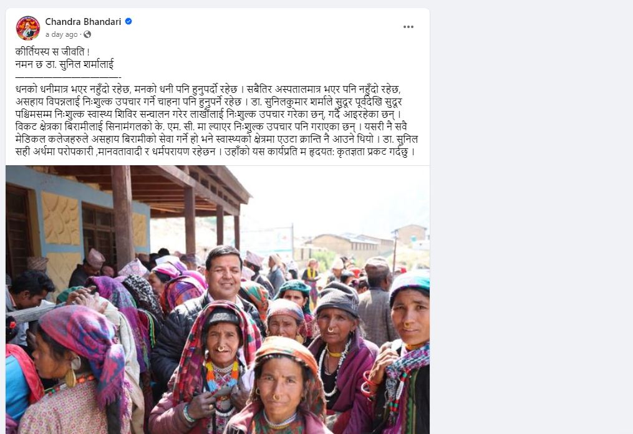Open the attached post photo
The width and height of the screenshot is (633, 434).
(218, 299)
